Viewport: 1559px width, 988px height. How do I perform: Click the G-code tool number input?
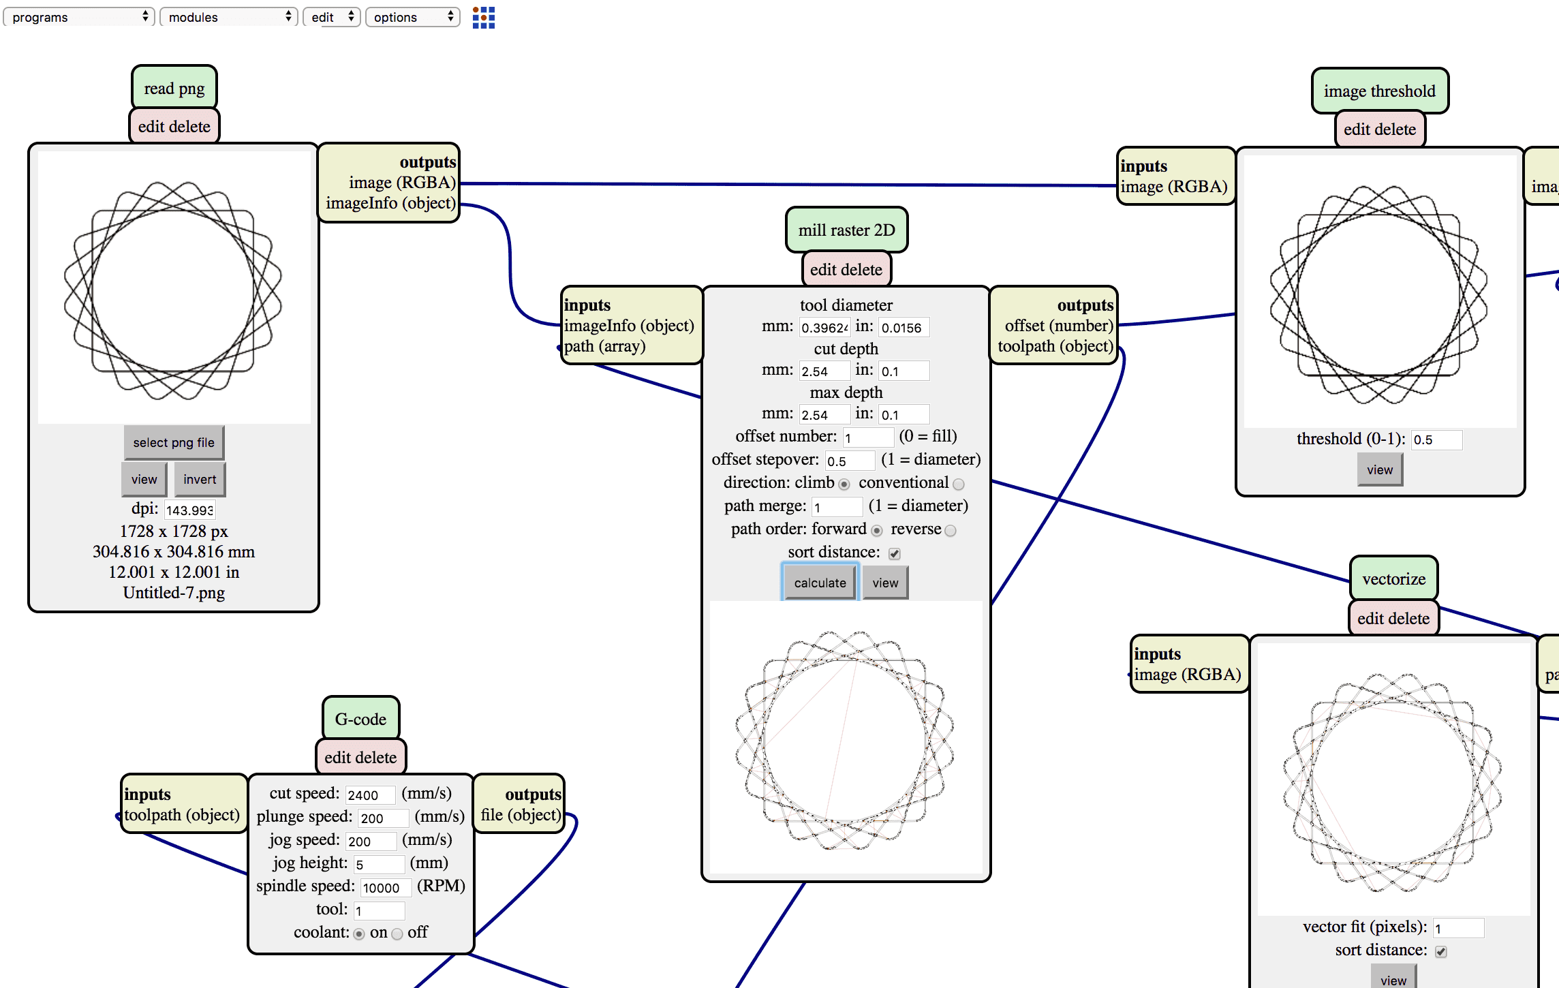click(380, 911)
